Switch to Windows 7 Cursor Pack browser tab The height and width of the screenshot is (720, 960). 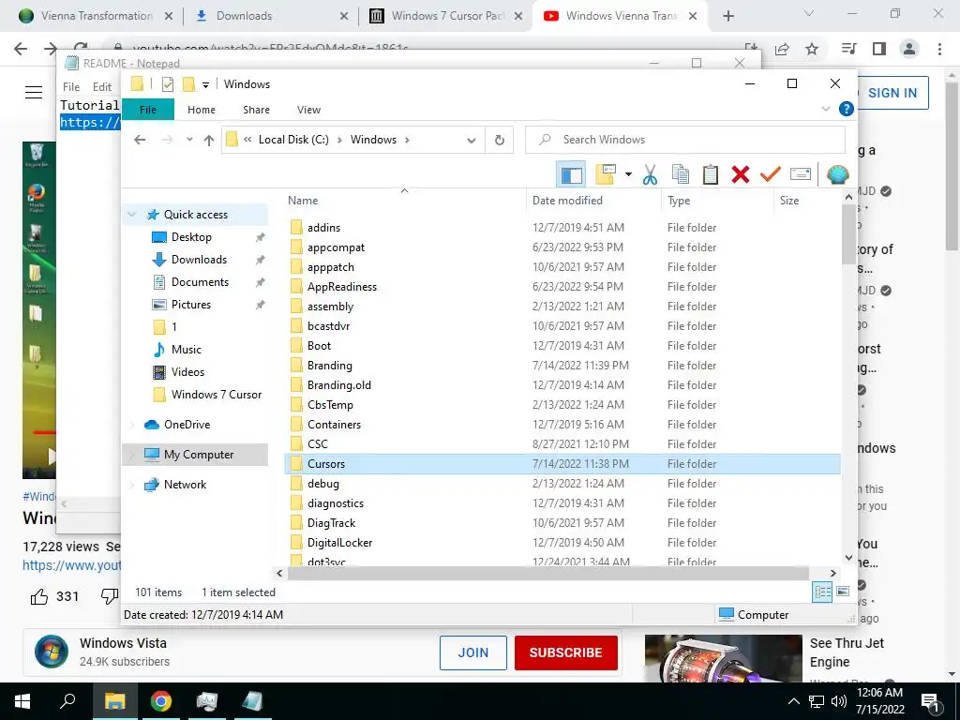tap(446, 16)
